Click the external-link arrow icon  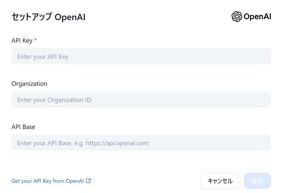(x=88, y=181)
